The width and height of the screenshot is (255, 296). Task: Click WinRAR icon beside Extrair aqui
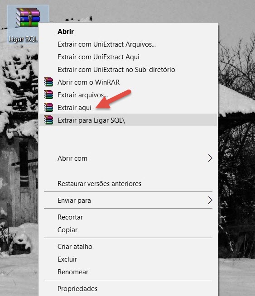[48, 107]
